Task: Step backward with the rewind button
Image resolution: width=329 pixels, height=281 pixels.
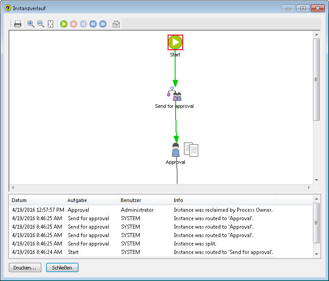Action: pos(93,24)
